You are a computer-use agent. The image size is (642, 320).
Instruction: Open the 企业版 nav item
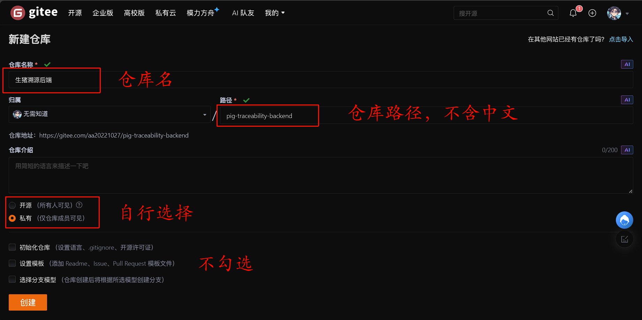[103, 13]
